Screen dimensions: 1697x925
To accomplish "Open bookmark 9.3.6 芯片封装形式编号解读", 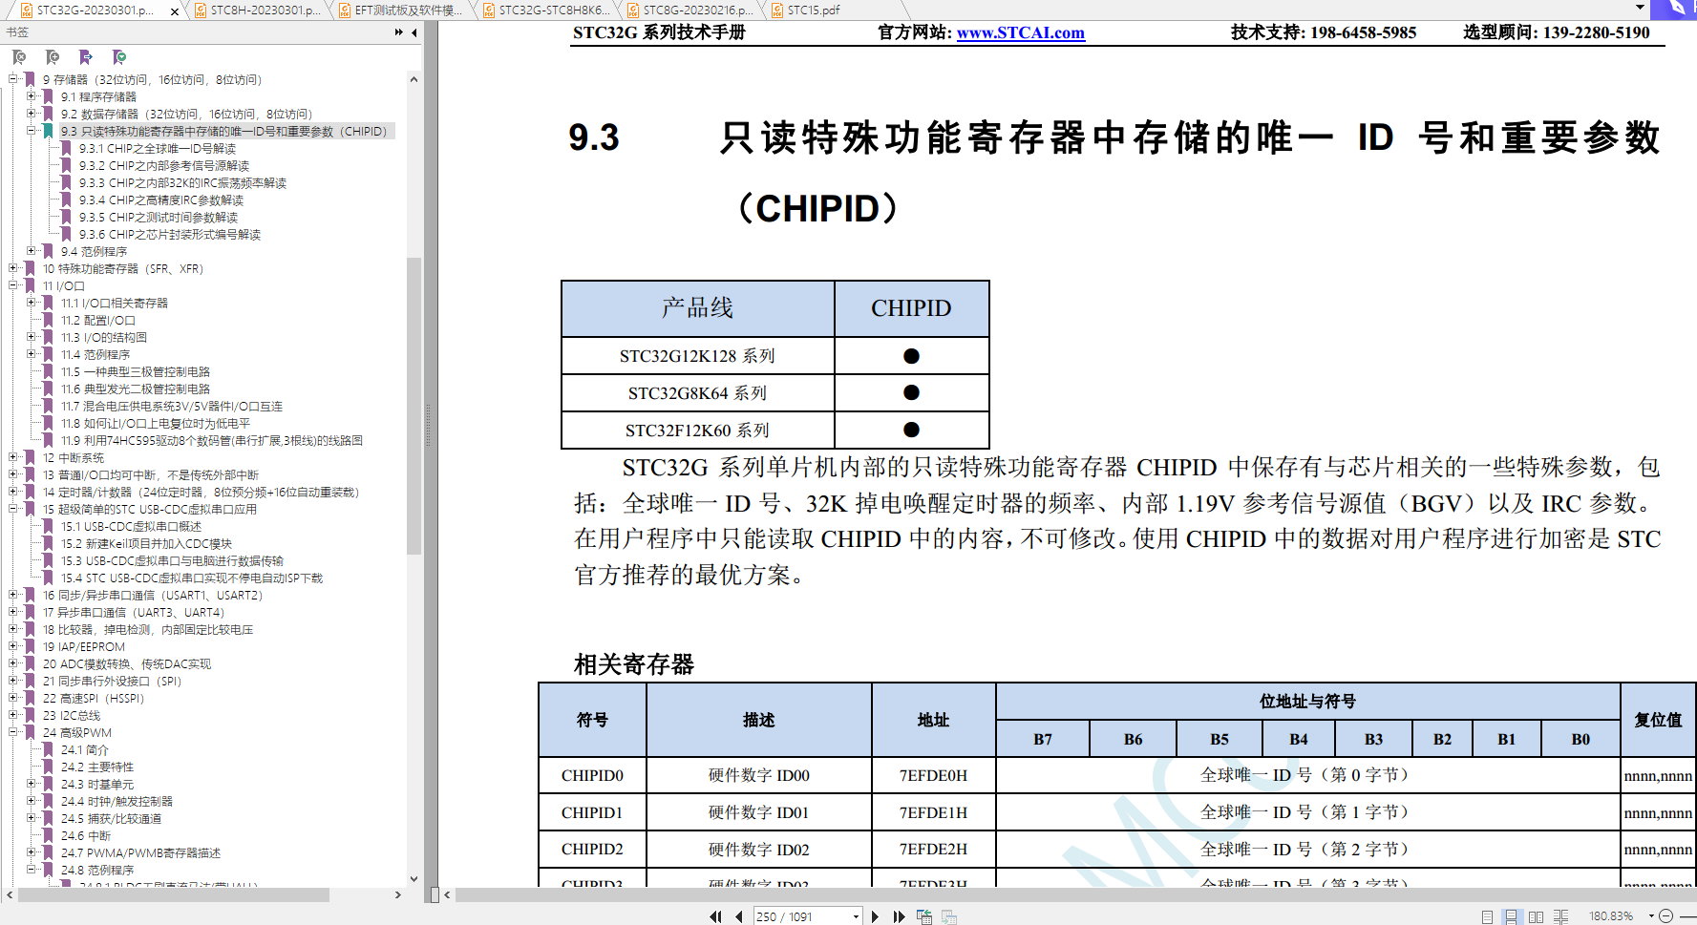I will (x=169, y=234).
